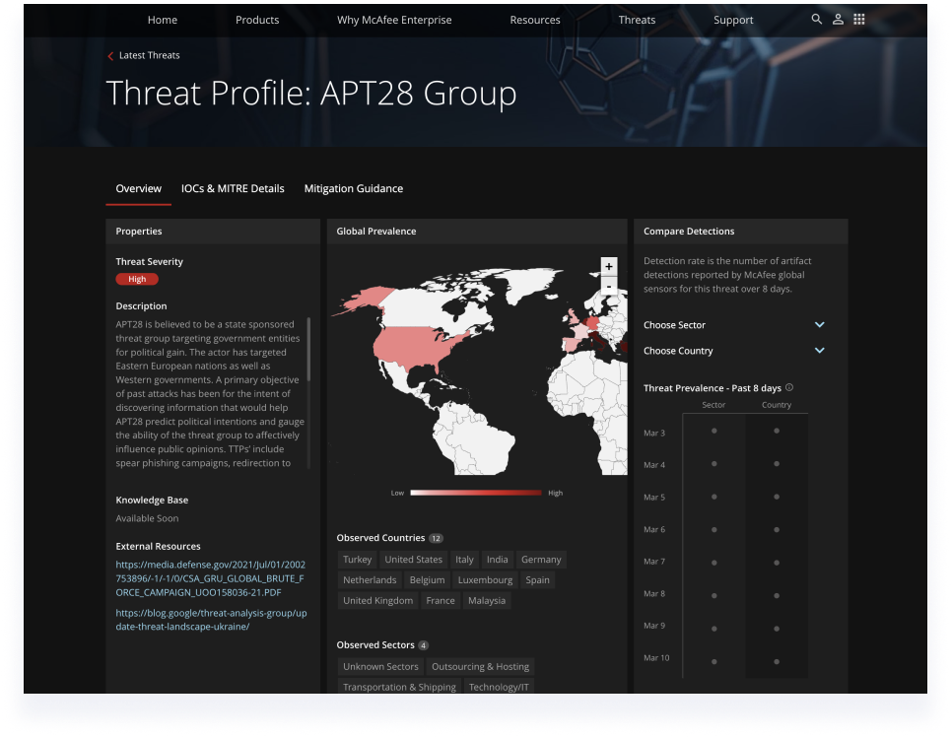
Task: Click the Global Prevalence panel title
Action: point(376,232)
